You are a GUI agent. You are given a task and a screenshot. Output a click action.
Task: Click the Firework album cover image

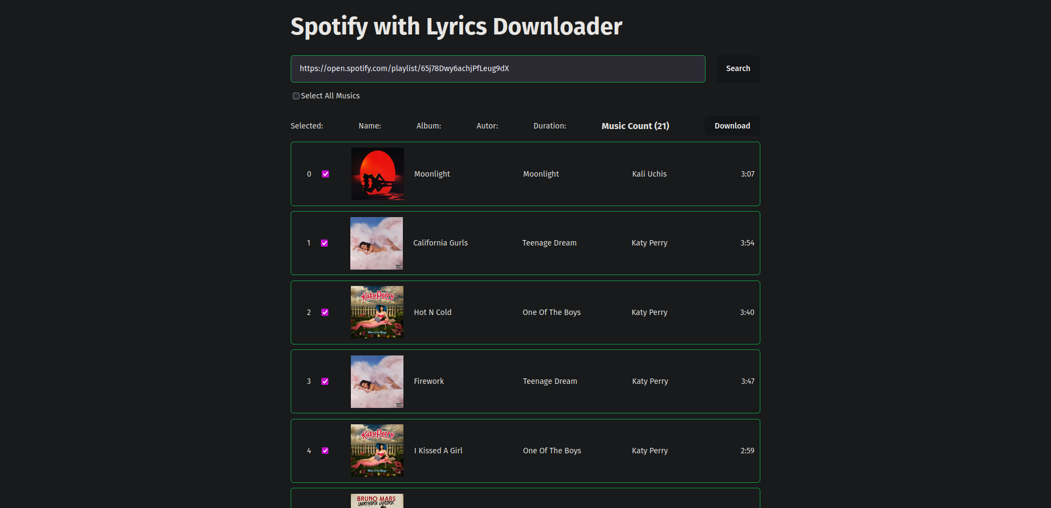coord(377,382)
